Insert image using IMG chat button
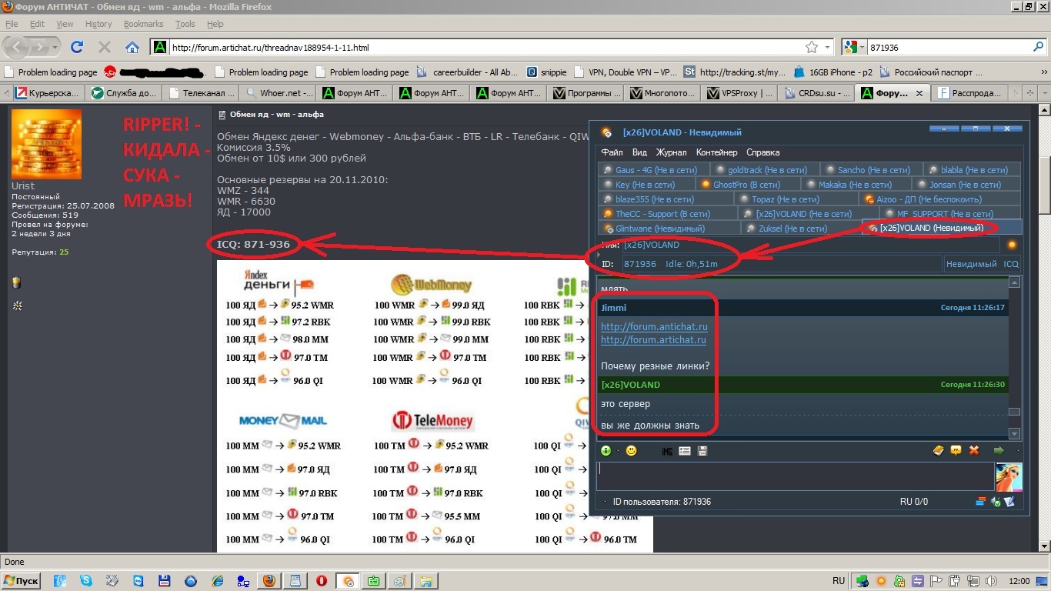The height and width of the screenshot is (591, 1051). (x=667, y=451)
